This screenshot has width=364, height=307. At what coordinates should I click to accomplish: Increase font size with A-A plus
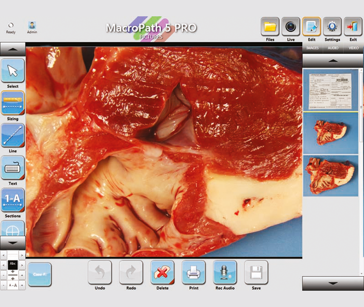(x=22, y=285)
